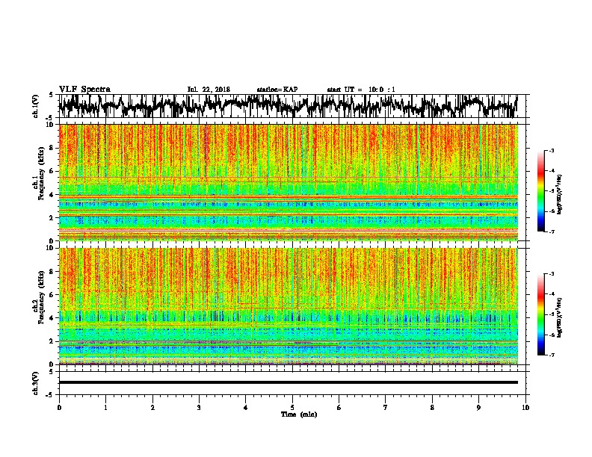
Task: Click the '-3' tick on the ch.2 colorbar
Action: pos(551,274)
